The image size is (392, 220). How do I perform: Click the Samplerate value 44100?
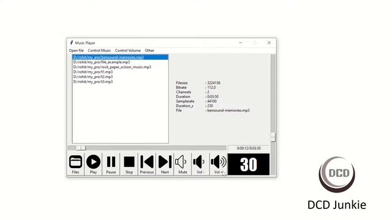point(212,101)
